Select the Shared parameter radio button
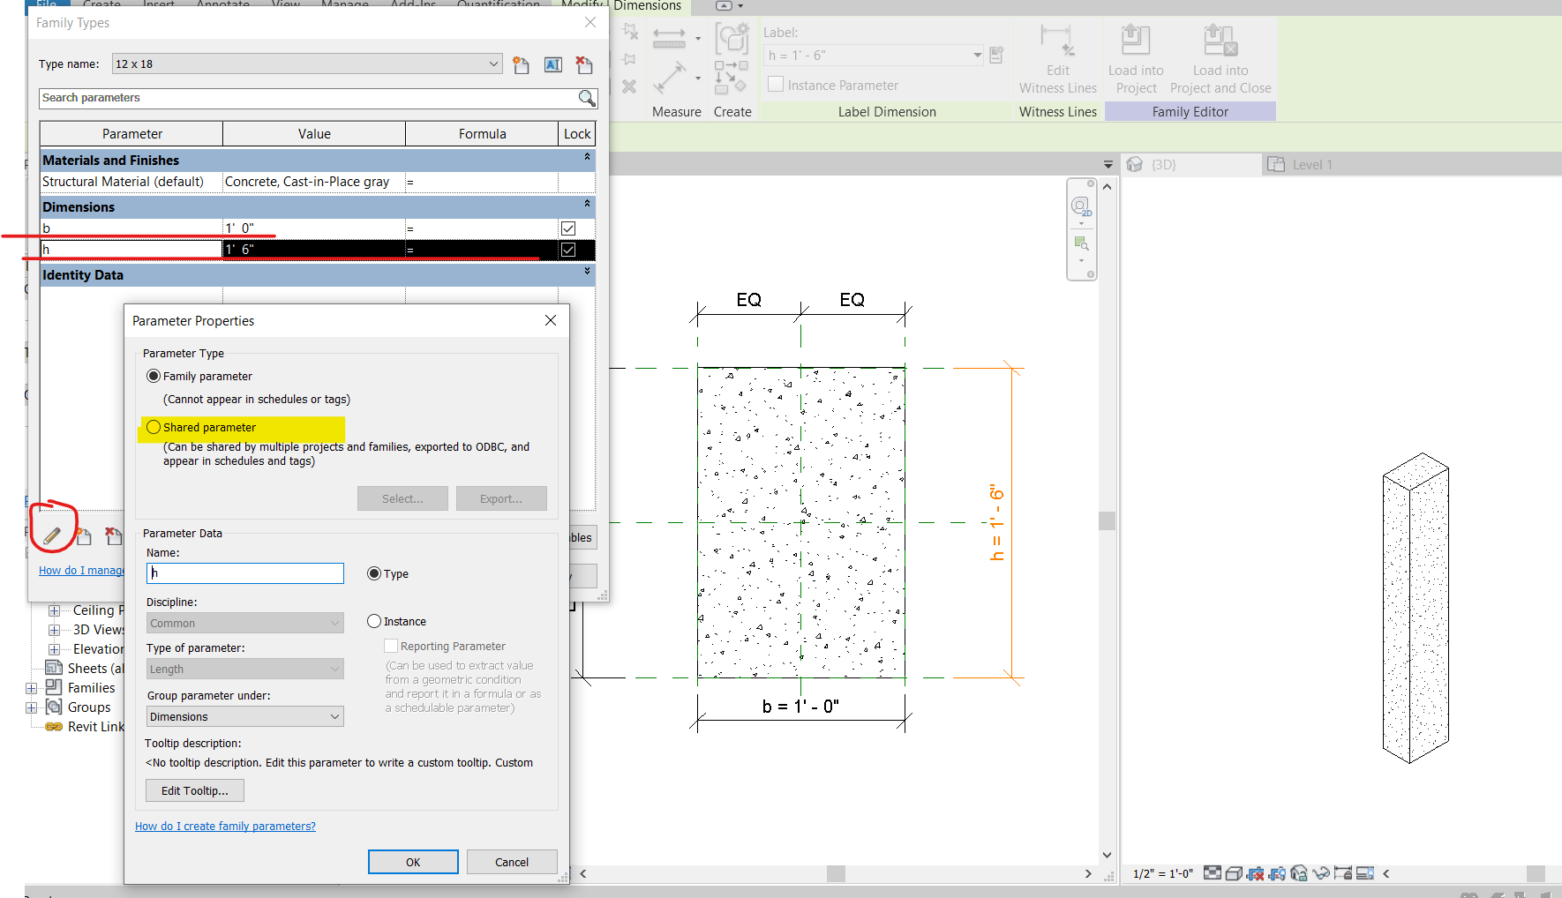The height and width of the screenshot is (898, 1562). click(154, 426)
